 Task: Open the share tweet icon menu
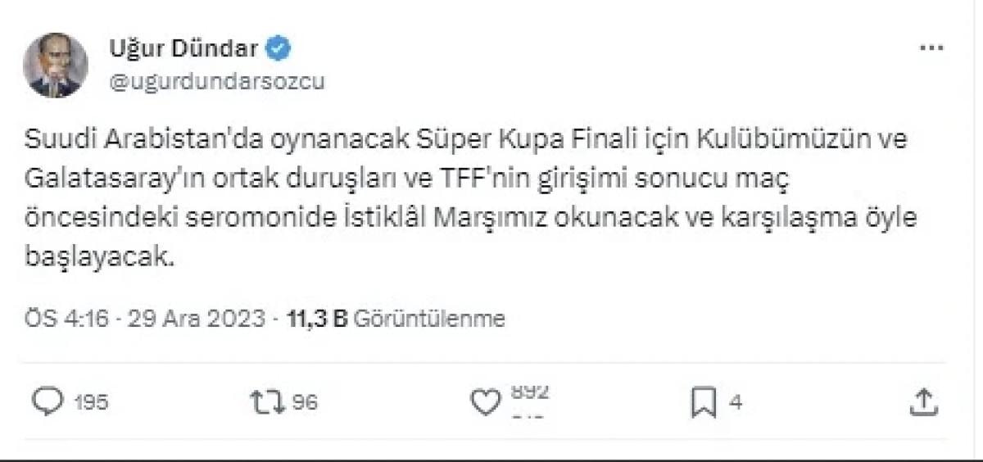coord(923,401)
